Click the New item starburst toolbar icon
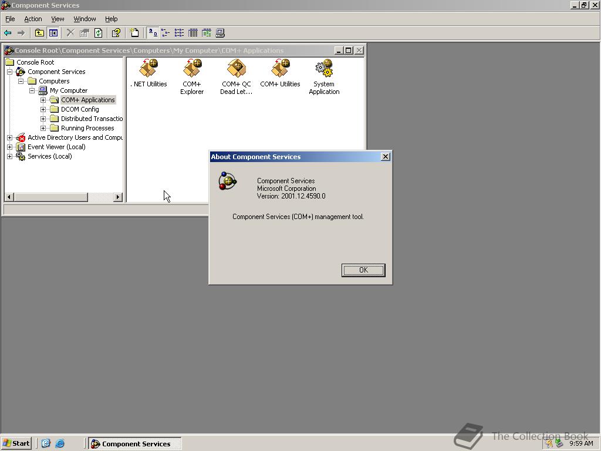601x451 pixels. point(134,33)
